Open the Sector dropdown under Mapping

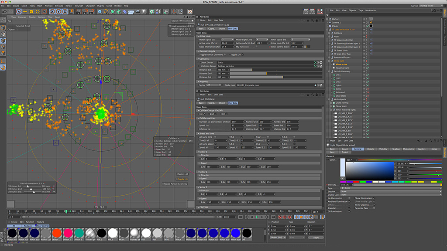[214, 85]
